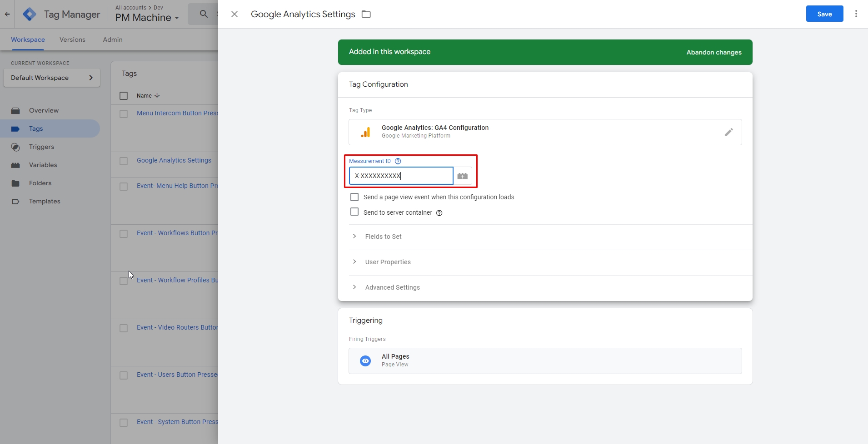Click the All Pages firing trigger row
Screen dimensions: 868x444
coord(545,361)
